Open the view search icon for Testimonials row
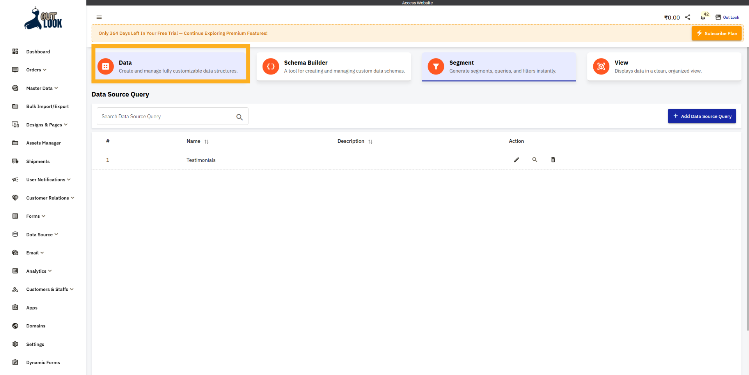749x375 pixels. (534, 160)
